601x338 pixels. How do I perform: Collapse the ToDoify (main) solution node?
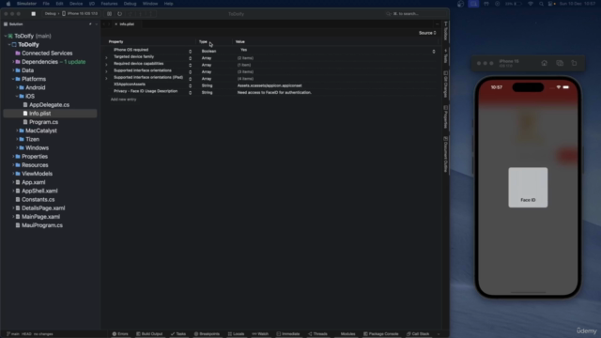point(6,36)
